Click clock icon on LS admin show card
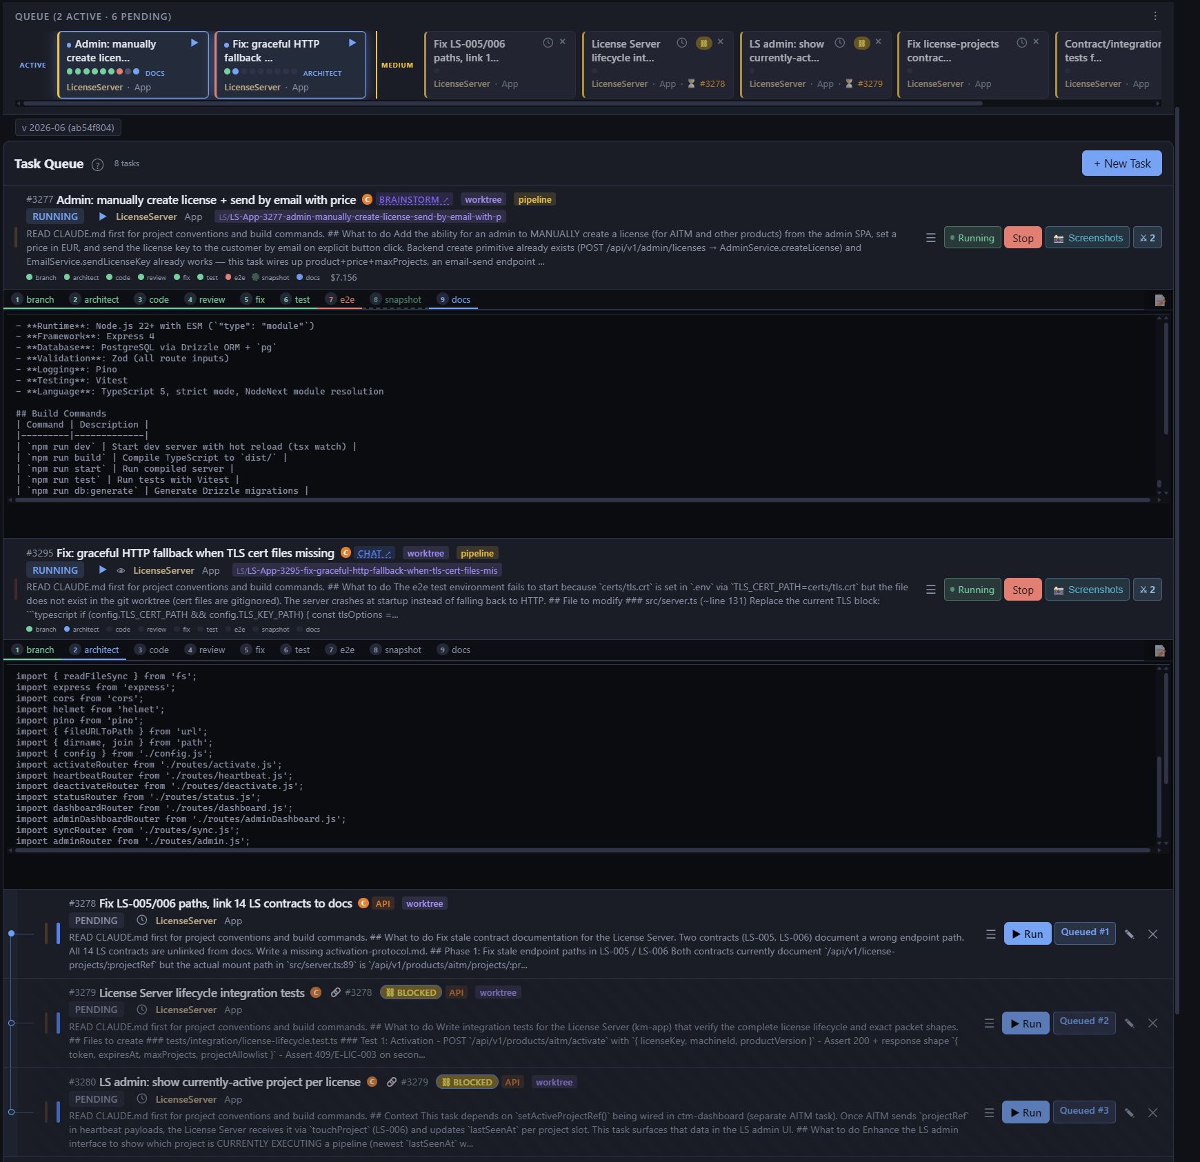Image resolution: width=1200 pixels, height=1162 pixels. tap(839, 43)
